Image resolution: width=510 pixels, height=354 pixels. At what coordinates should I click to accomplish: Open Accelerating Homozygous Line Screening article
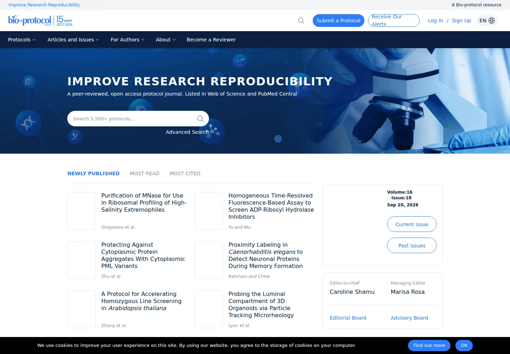pyautogui.click(x=141, y=301)
